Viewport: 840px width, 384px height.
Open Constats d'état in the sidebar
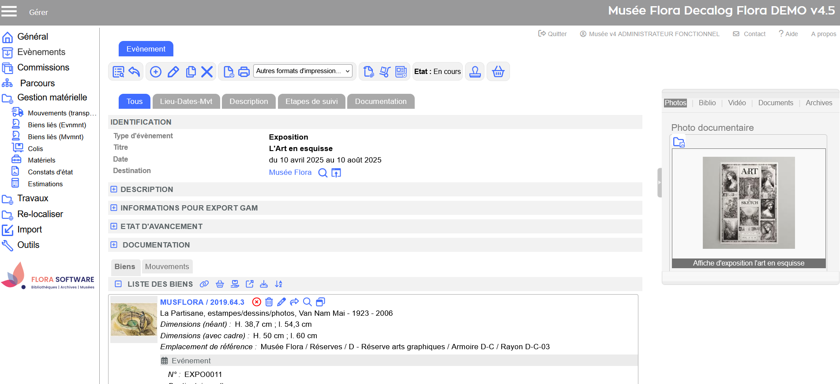click(50, 172)
